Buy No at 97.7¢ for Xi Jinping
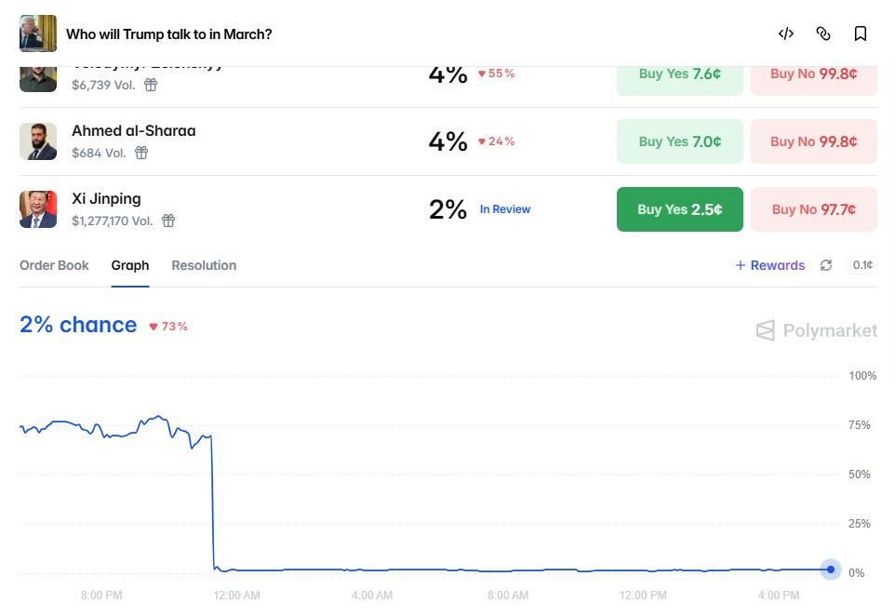This screenshot has height=616, width=895. [x=814, y=209]
